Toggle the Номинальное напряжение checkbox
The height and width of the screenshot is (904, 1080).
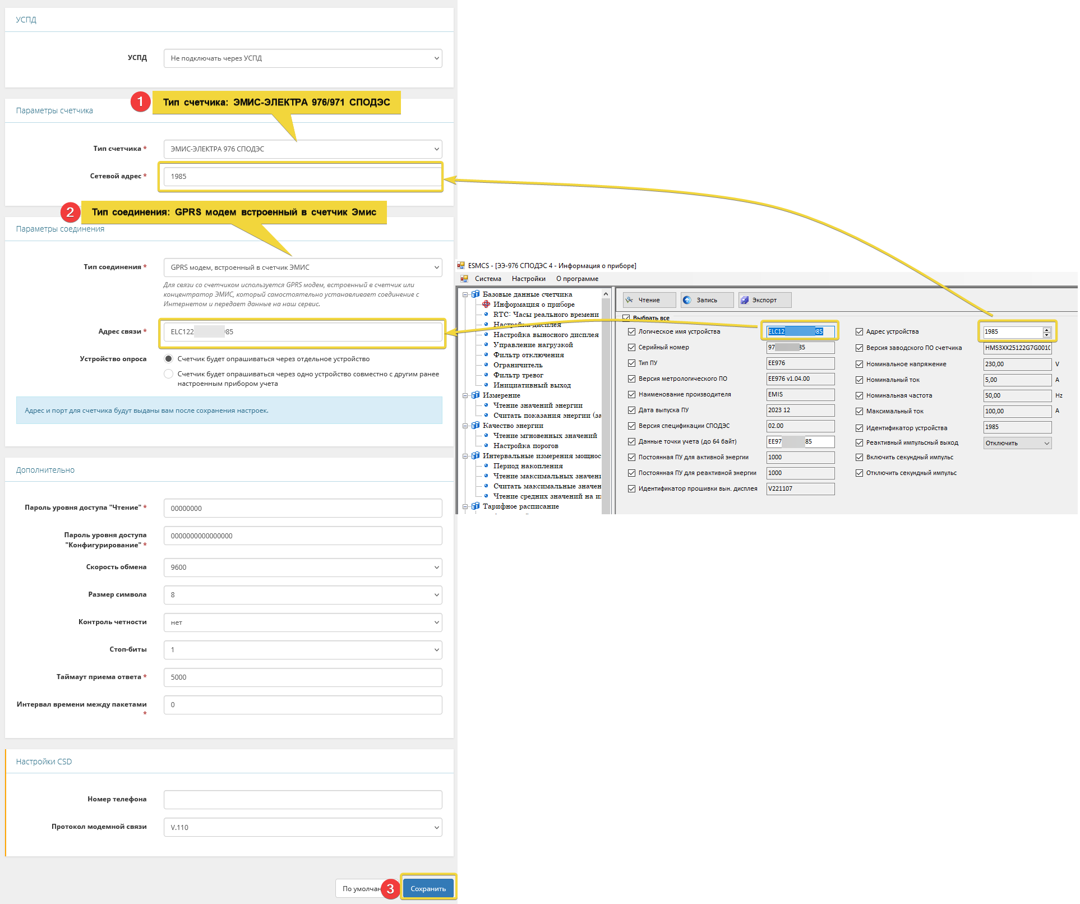(x=860, y=364)
